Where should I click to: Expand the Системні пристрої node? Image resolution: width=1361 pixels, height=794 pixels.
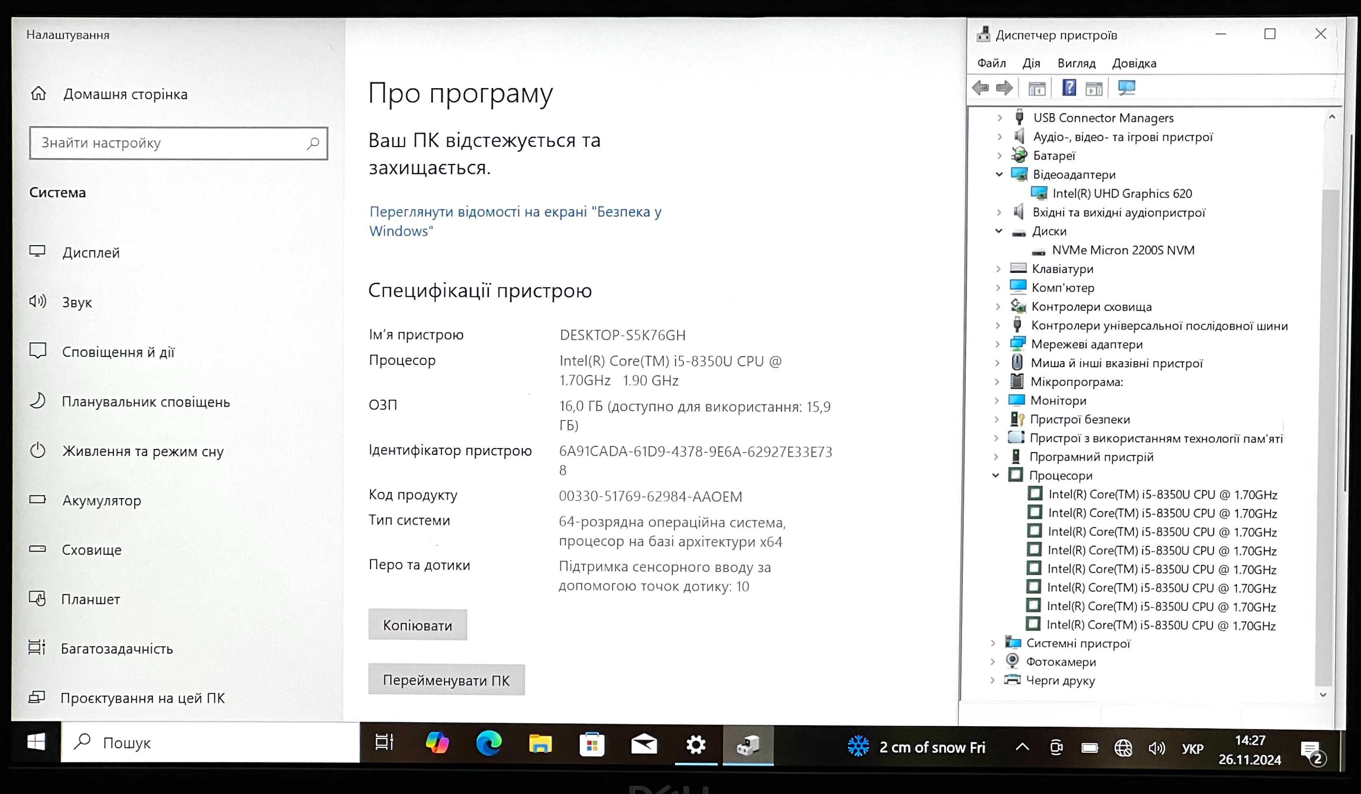[x=993, y=643]
